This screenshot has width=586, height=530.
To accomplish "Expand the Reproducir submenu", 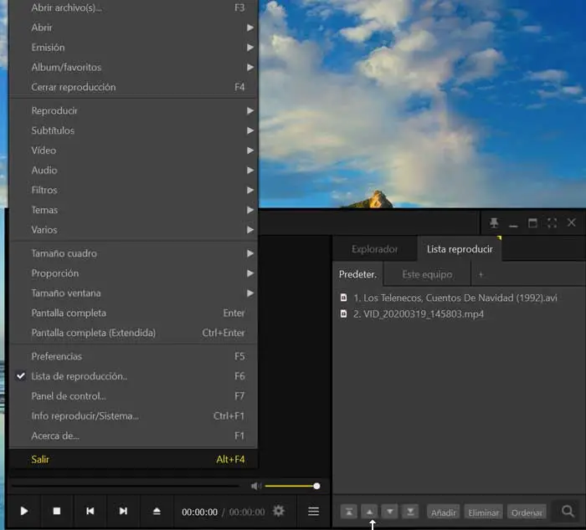I will click(133, 111).
